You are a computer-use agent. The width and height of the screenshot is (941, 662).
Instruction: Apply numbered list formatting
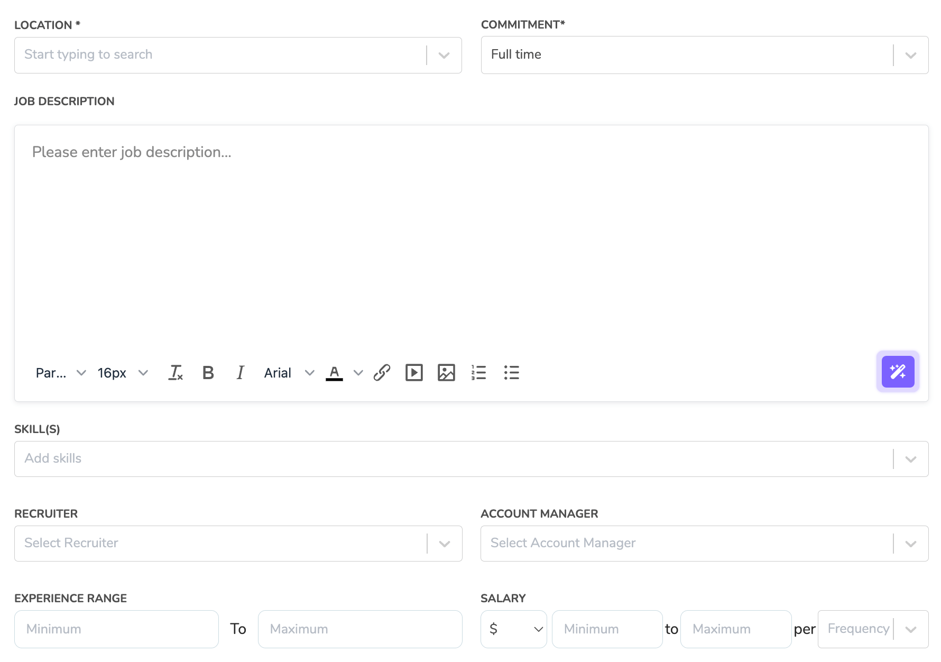[479, 373]
